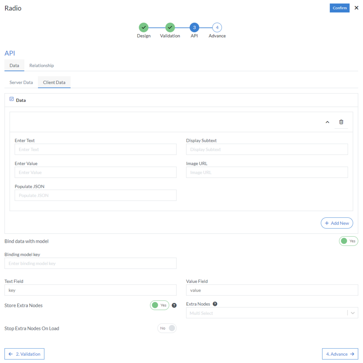Disable Bind data with model toggle
The image size is (363, 363).
348,241
